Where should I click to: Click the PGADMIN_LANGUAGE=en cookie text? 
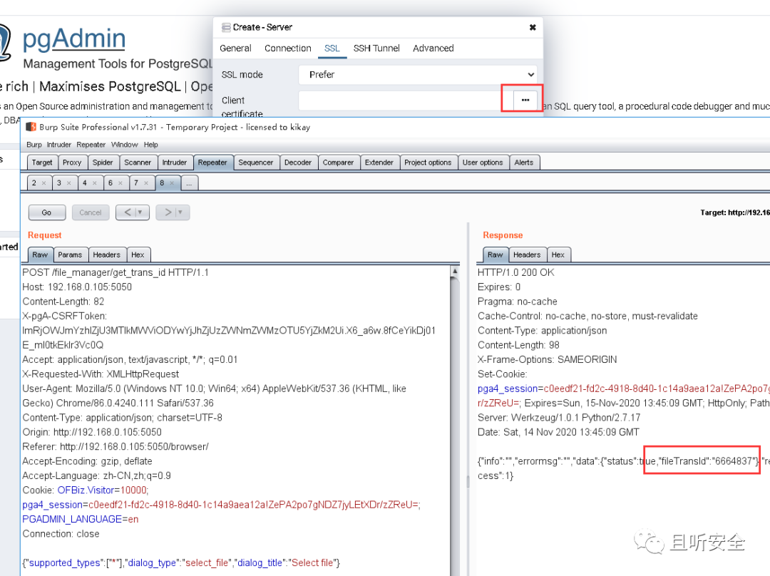click(81, 519)
